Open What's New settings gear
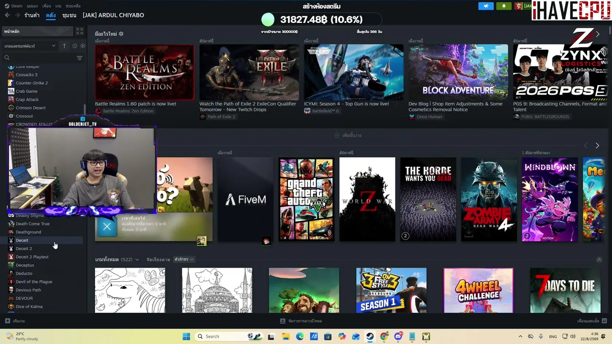612x344 pixels. [x=121, y=34]
